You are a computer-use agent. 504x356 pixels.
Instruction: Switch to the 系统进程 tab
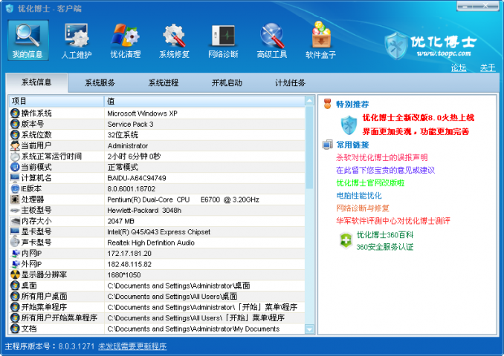164,83
